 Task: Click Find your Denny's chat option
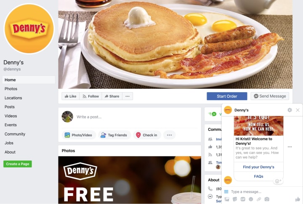258,167
